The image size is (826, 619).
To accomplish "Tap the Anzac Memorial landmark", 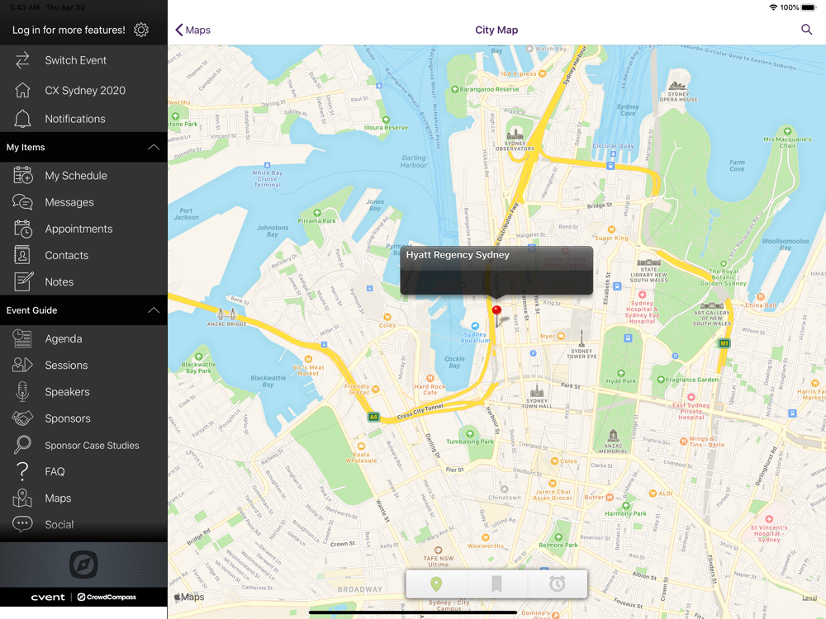I will (x=613, y=436).
